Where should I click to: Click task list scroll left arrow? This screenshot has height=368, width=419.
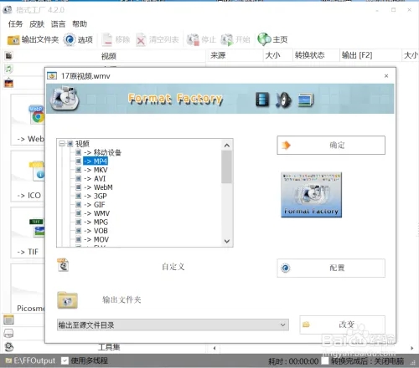(215, 348)
